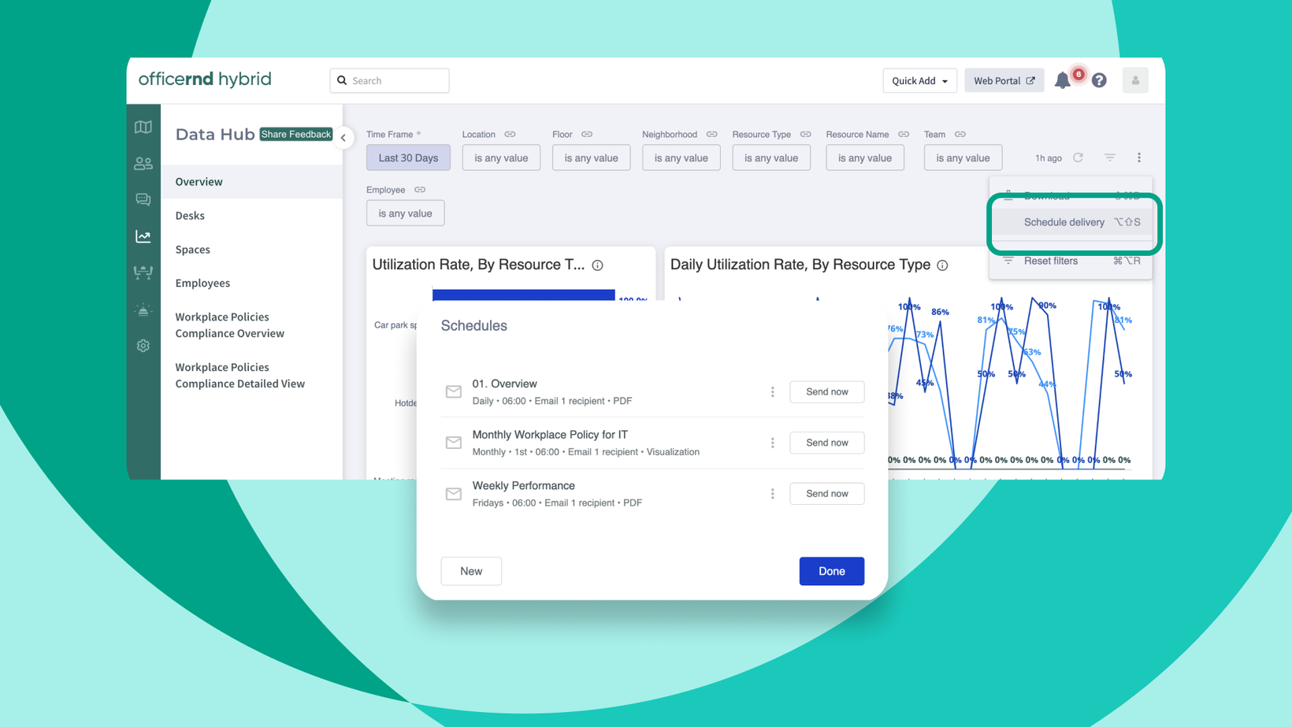Click the link icon next to Team
Screen dimensions: 1292x727
tap(960, 135)
